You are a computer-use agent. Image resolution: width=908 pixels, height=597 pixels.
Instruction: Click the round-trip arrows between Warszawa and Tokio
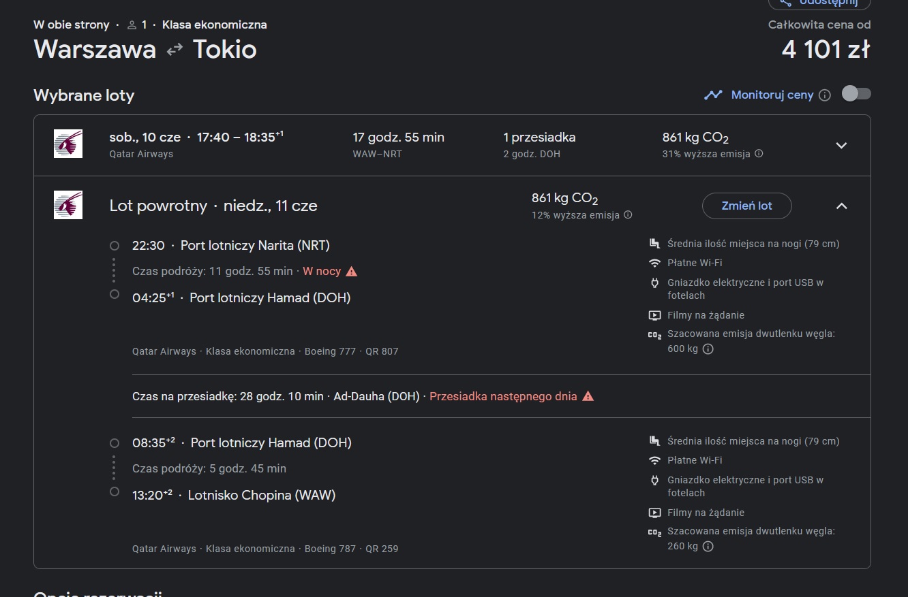[x=175, y=50]
